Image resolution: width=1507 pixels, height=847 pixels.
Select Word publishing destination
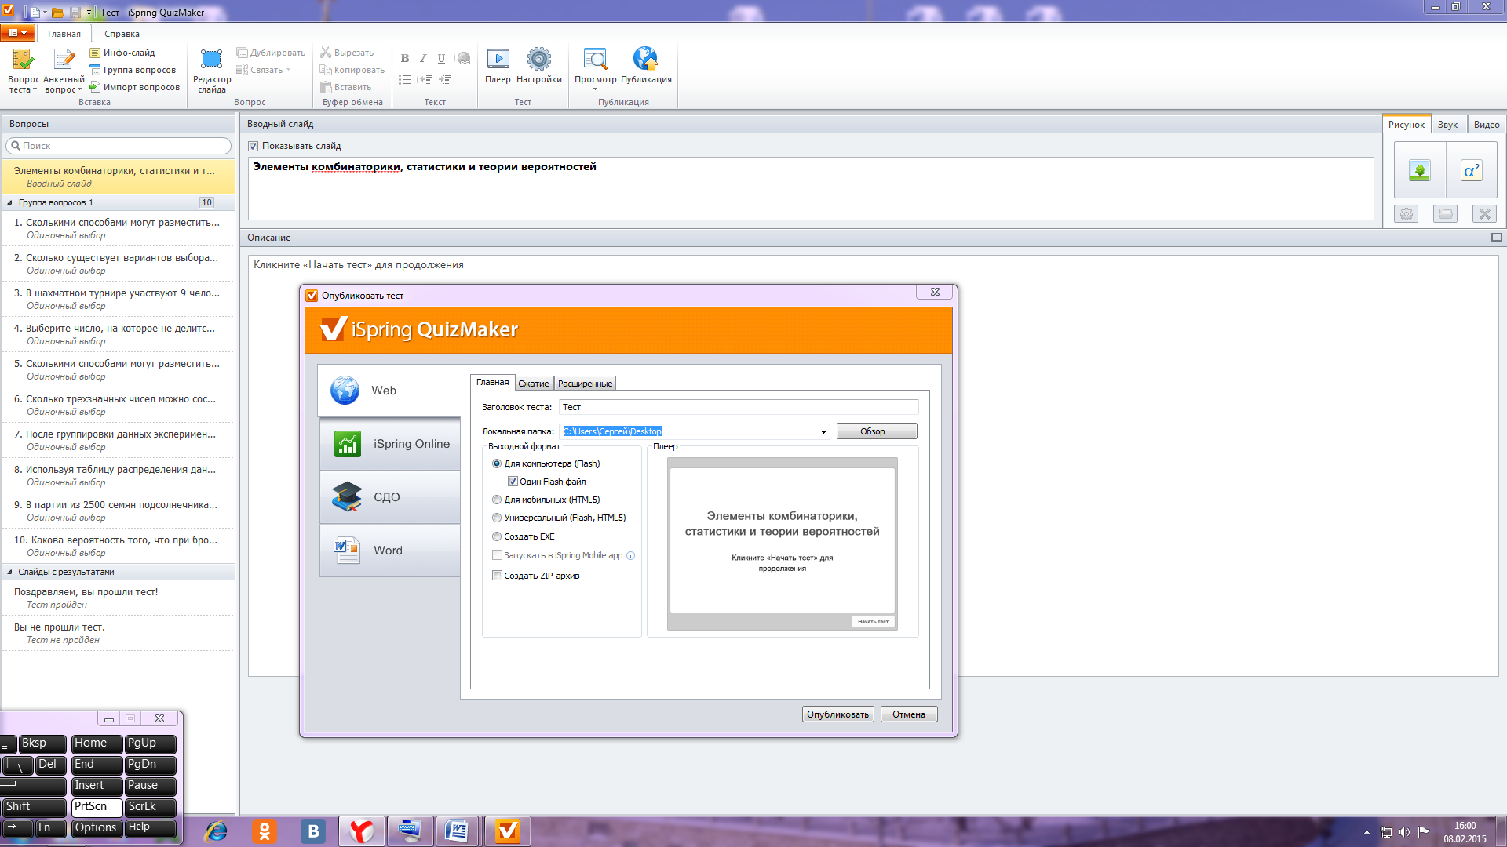(390, 551)
